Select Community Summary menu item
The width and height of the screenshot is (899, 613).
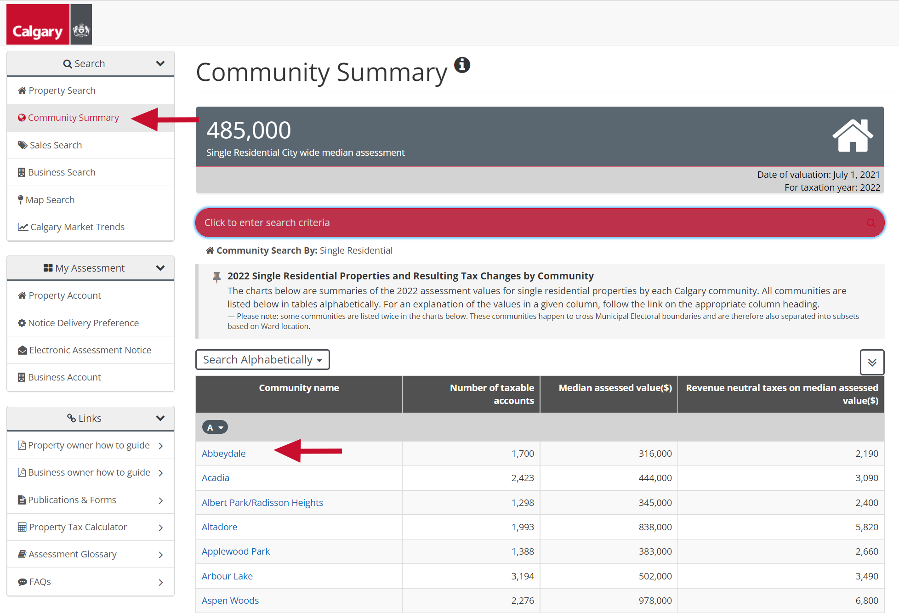point(91,118)
